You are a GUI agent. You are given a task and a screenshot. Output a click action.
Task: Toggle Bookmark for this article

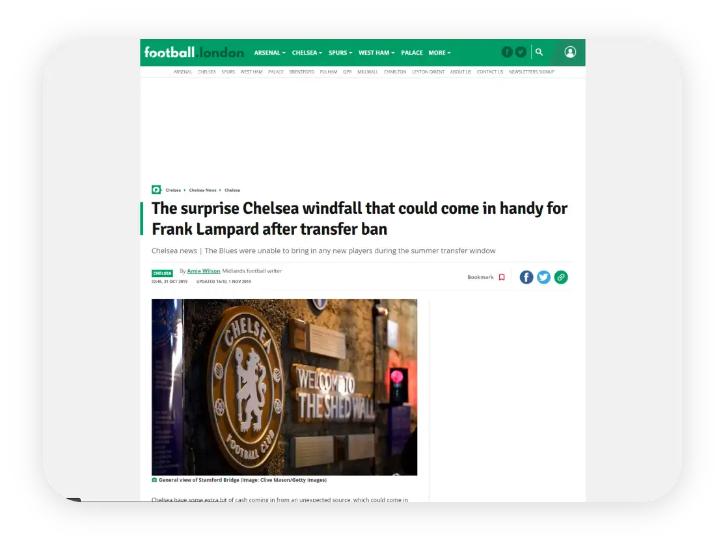486,277
